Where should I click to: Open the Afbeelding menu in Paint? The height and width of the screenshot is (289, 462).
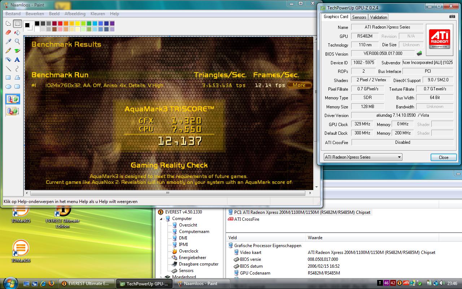click(75, 14)
